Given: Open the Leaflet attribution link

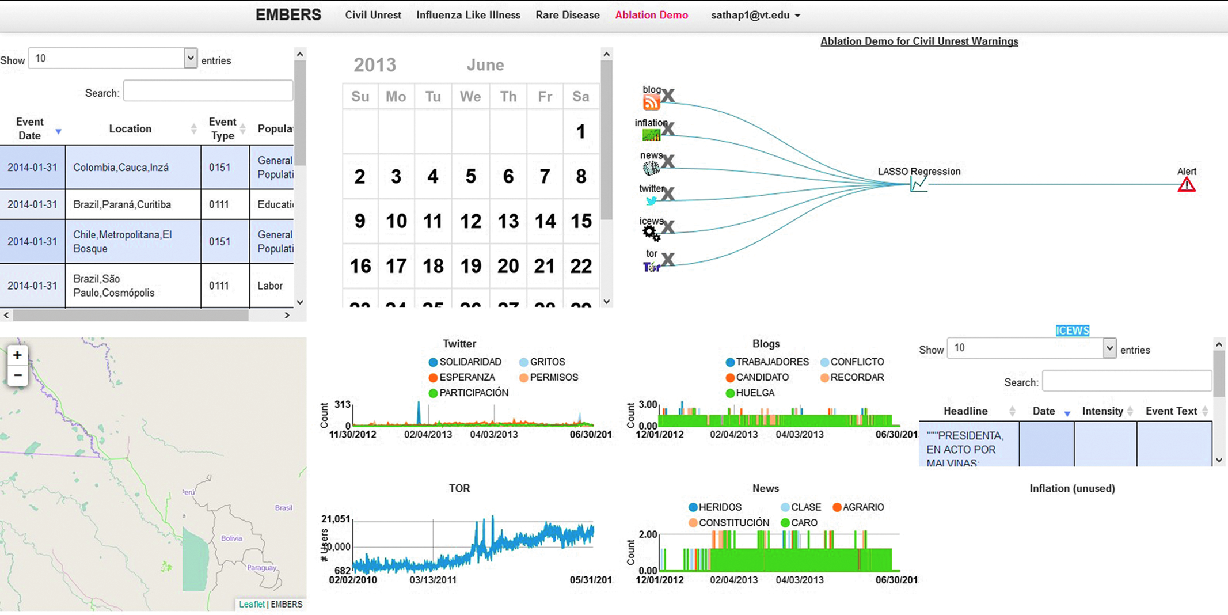Looking at the screenshot, I should [252, 604].
